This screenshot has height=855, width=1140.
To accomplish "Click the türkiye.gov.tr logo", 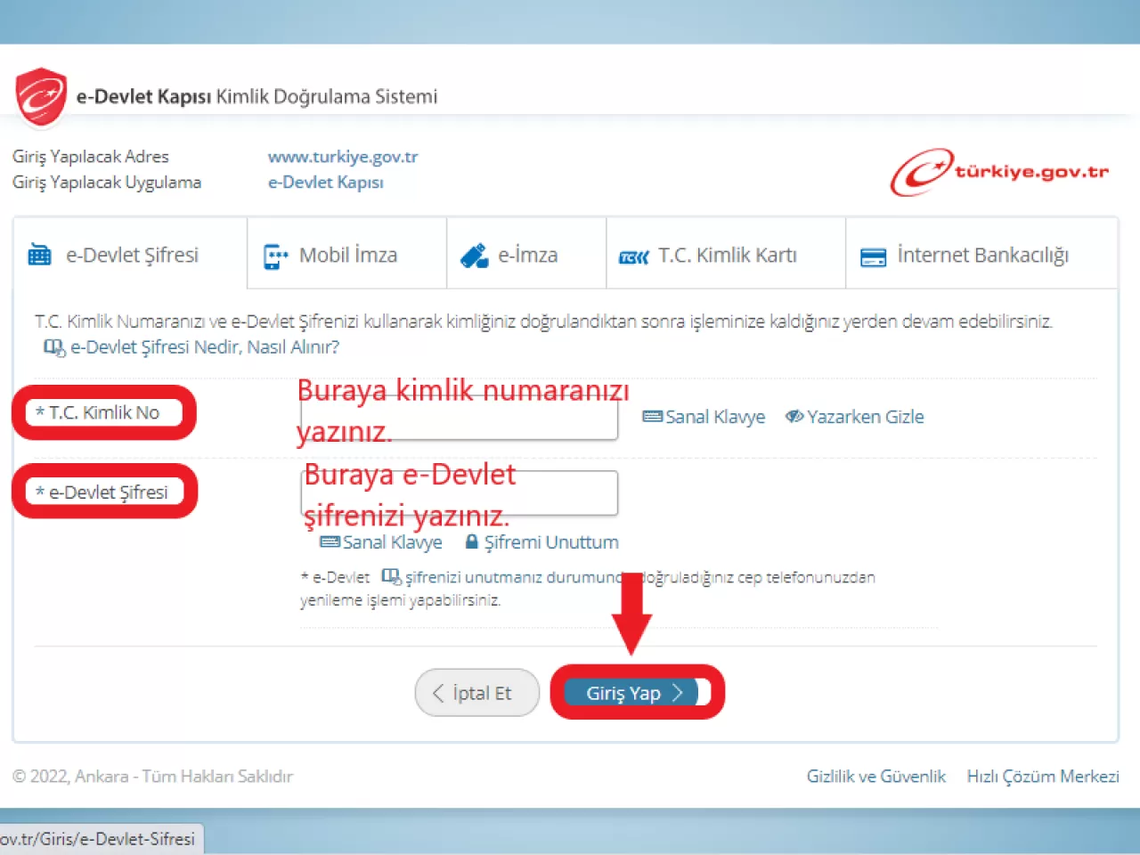I will coord(999,172).
